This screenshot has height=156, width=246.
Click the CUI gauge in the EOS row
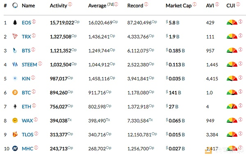(232, 22)
